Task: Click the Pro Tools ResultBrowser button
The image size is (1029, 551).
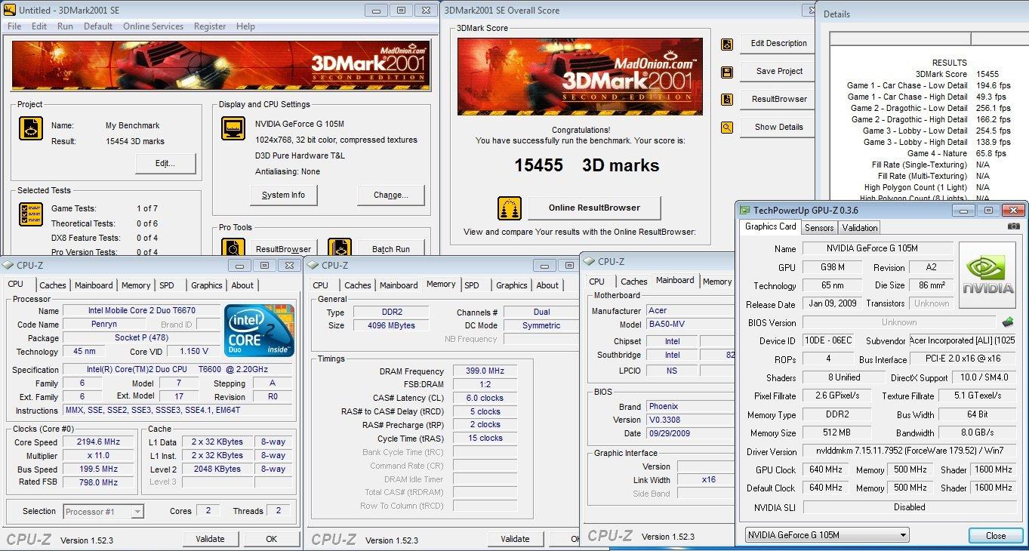Action: point(283,248)
